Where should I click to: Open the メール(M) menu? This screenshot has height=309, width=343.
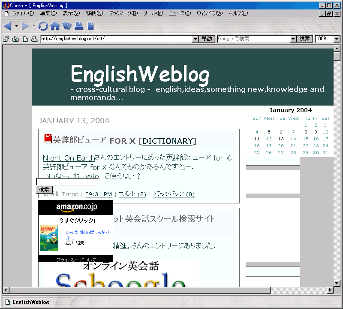[x=153, y=13]
